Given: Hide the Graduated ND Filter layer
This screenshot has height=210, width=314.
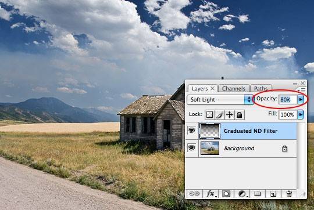Looking at the screenshot, I should pyautogui.click(x=192, y=131).
